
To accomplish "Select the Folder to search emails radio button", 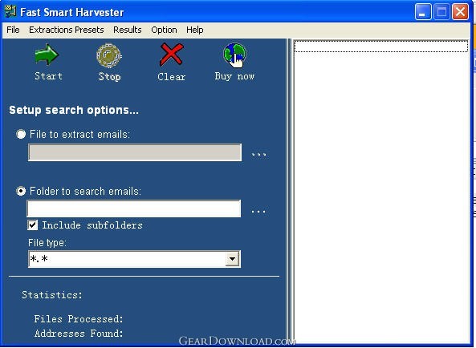I will pos(21,191).
